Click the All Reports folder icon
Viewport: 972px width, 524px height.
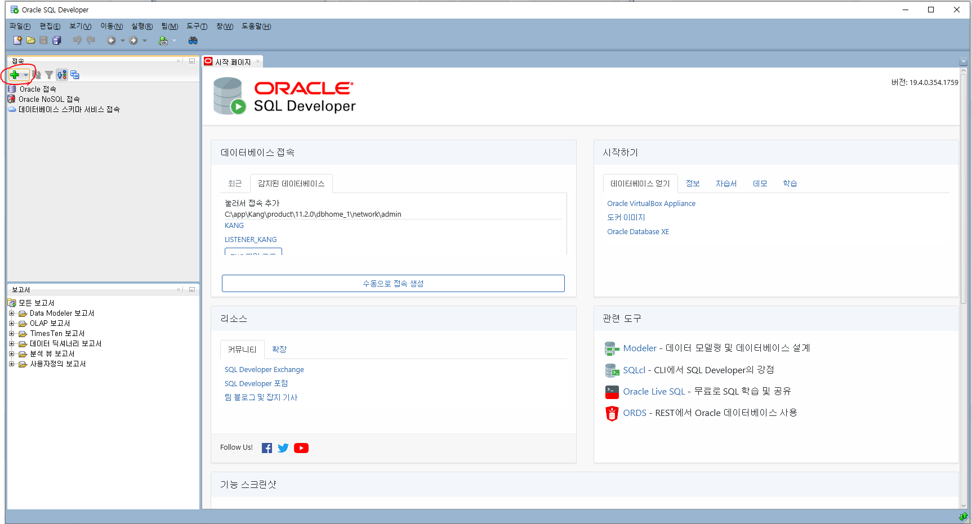[x=12, y=303]
